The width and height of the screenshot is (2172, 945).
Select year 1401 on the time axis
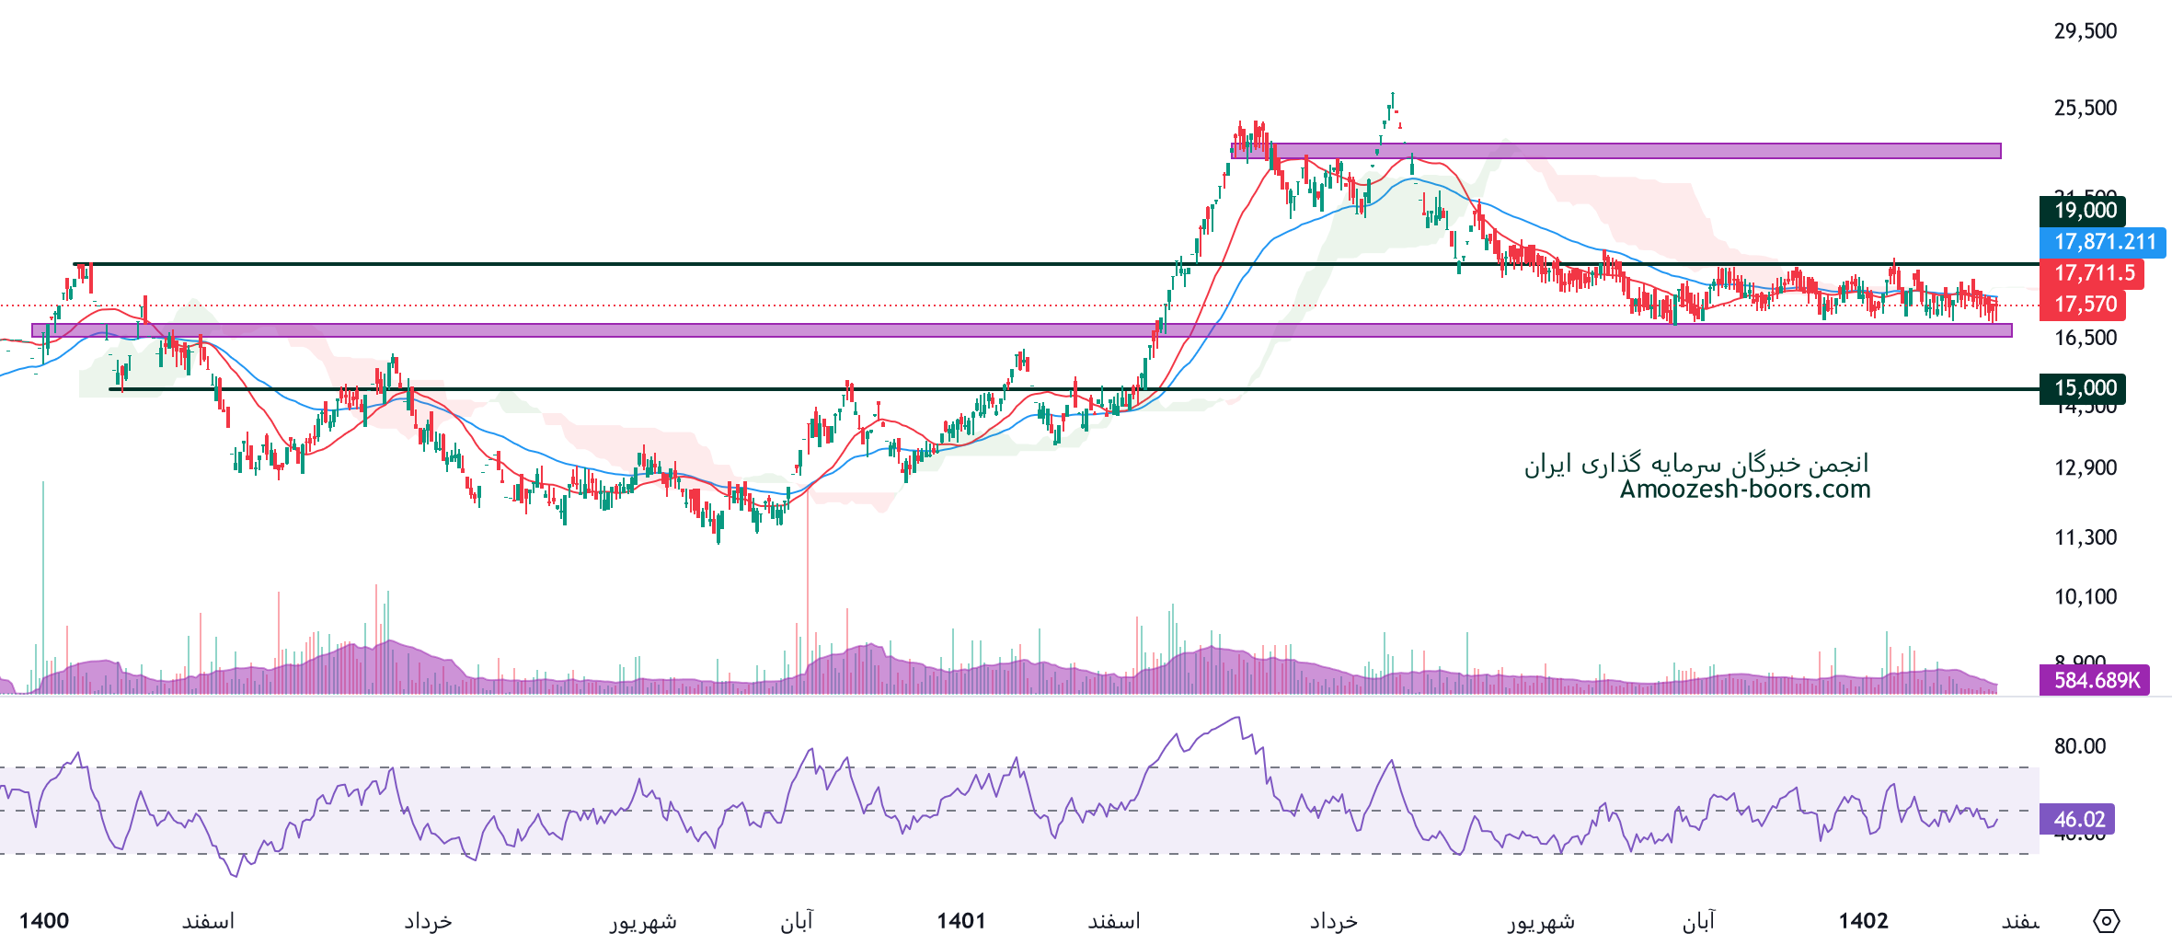click(x=961, y=921)
